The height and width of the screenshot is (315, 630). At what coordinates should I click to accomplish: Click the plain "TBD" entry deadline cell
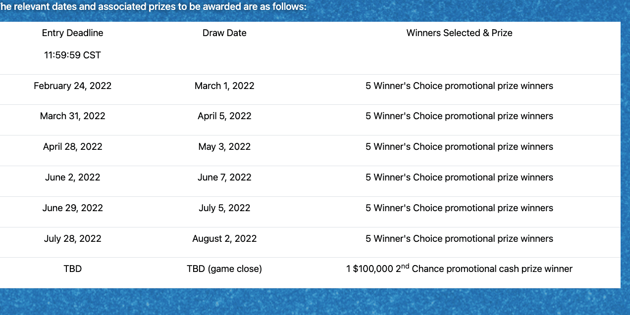coord(72,269)
